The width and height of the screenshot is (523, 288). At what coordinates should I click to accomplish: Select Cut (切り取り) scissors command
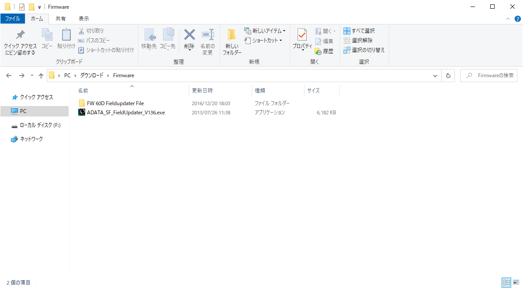click(x=91, y=31)
